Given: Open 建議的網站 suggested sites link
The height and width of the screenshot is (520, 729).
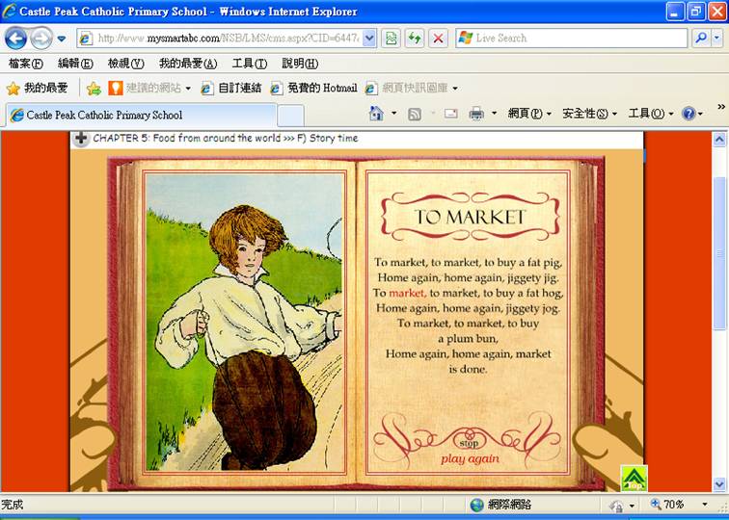Looking at the screenshot, I should [149, 88].
